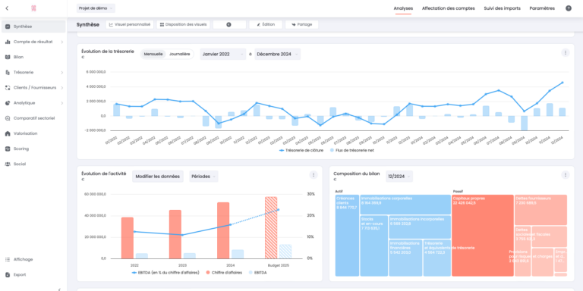Click the Affichage list icon
Screen dimensions: 583x291
tap(8, 259)
